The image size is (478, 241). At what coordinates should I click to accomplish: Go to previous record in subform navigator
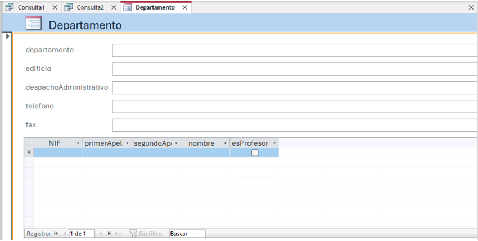(x=65, y=233)
